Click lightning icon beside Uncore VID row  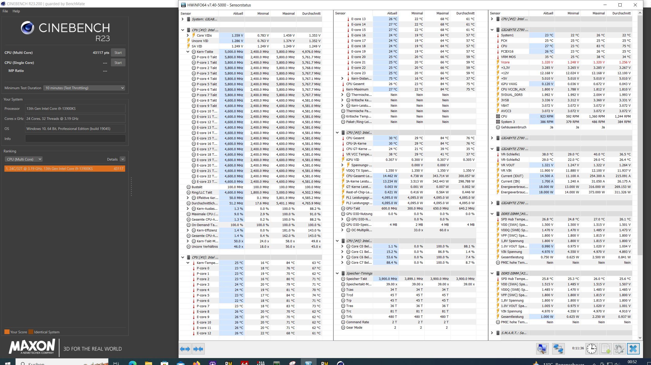click(188, 41)
